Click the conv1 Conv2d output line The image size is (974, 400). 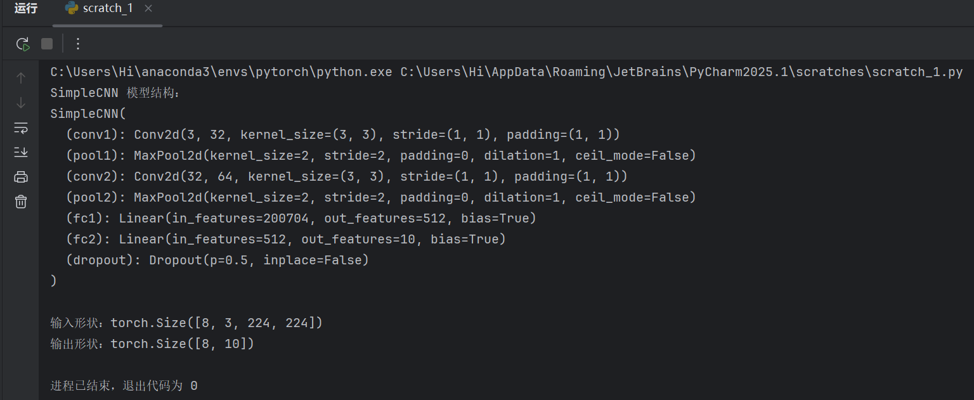[342, 134]
